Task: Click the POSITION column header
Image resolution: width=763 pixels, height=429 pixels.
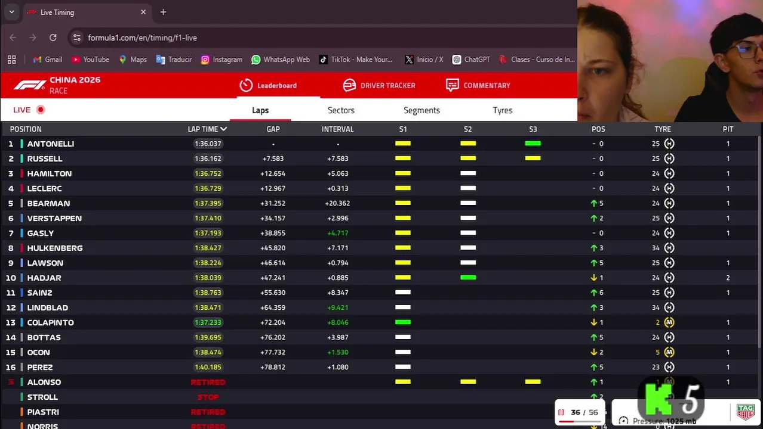Action: [x=26, y=129]
